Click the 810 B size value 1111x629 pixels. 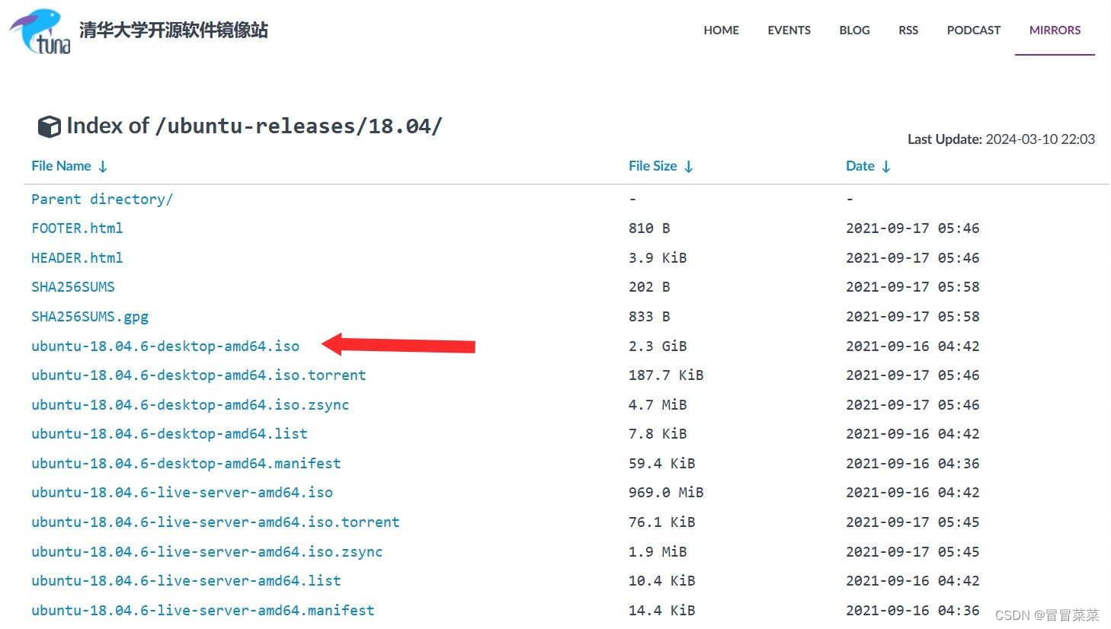coord(649,228)
